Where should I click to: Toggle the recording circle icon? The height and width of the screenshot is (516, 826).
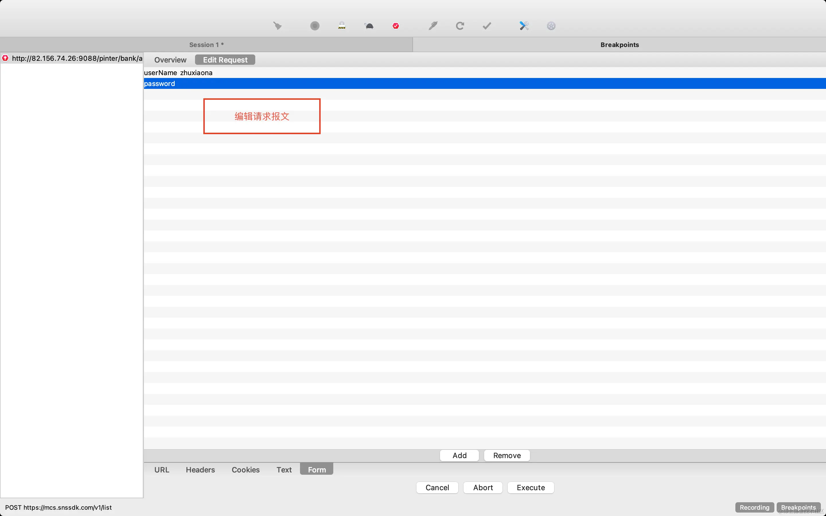(x=315, y=26)
